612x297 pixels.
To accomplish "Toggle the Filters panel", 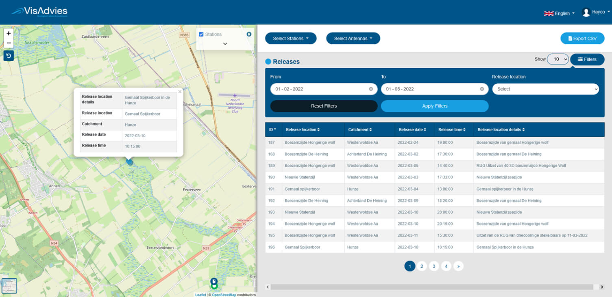I will 587,59.
